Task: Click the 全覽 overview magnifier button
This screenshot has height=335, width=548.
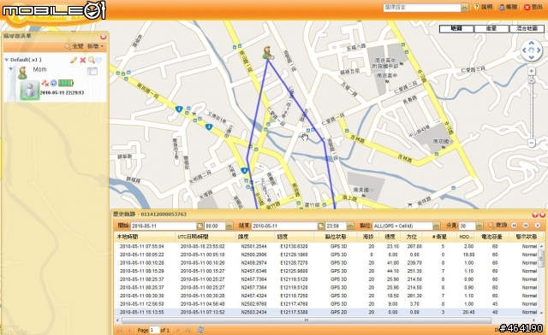Action: pyautogui.click(x=74, y=46)
